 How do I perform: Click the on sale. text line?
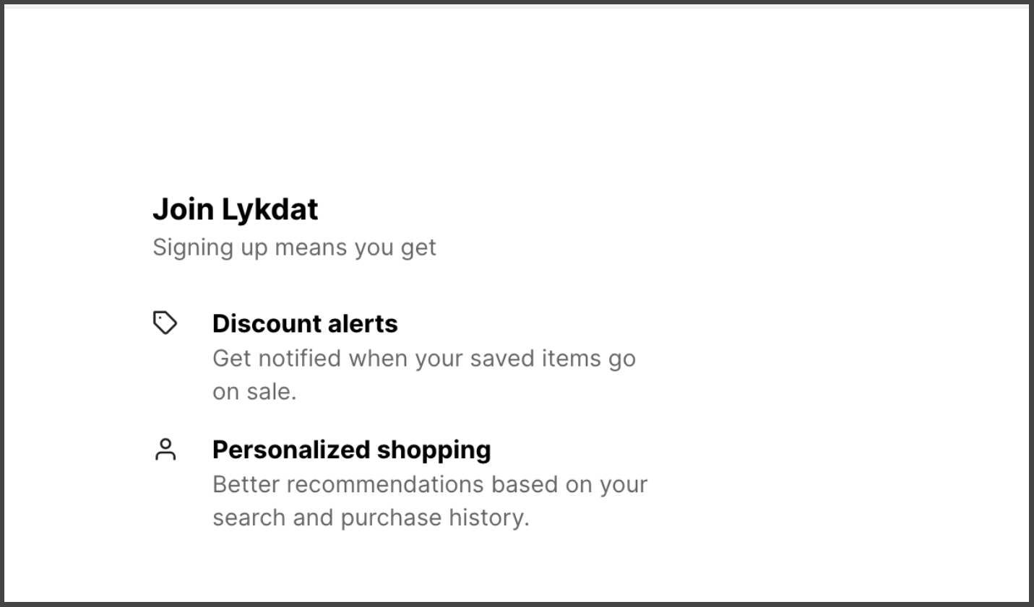[254, 392]
